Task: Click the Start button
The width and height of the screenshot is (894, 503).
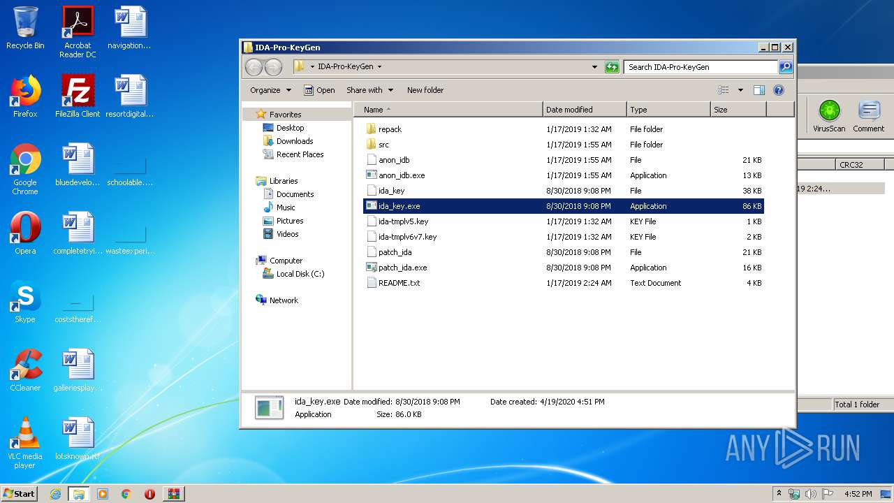Action: tap(19, 494)
